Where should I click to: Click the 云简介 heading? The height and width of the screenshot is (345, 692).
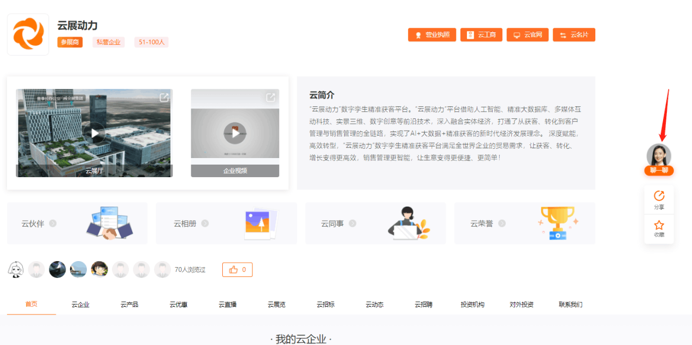pyautogui.click(x=322, y=95)
